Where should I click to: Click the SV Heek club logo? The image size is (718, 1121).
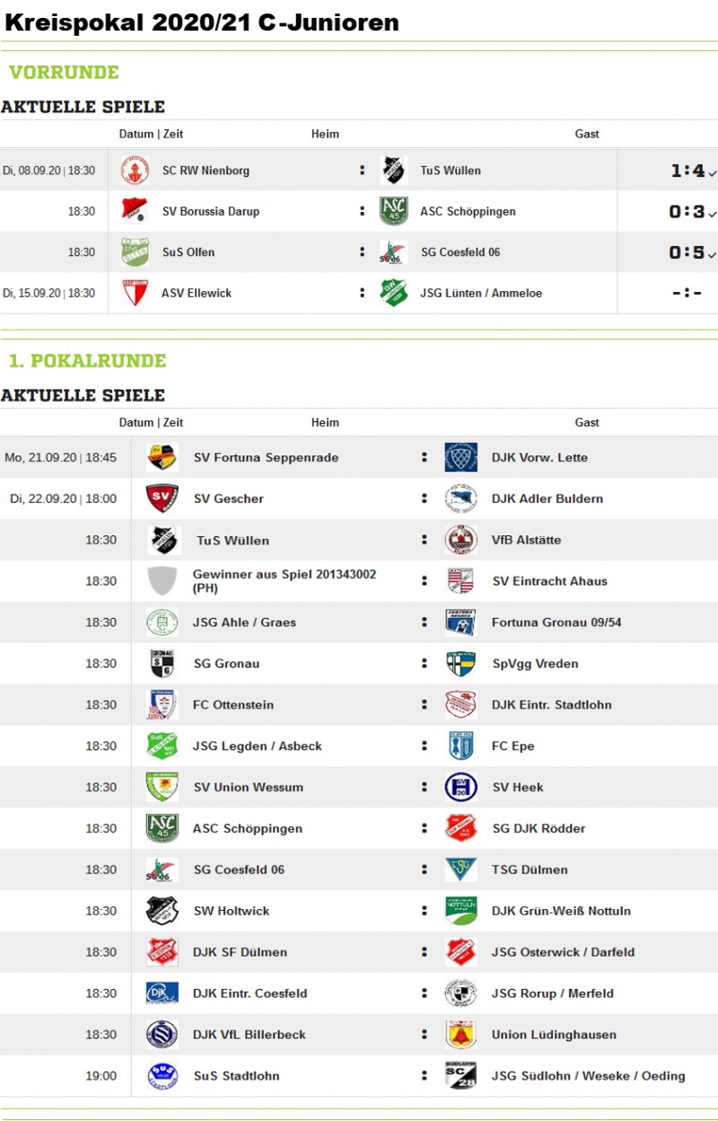point(461,787)
